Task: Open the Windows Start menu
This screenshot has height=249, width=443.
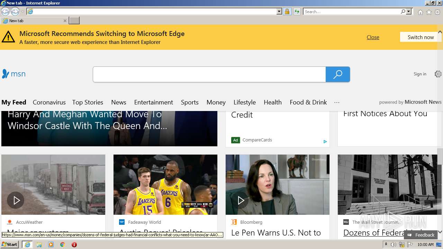Action: 10,245
